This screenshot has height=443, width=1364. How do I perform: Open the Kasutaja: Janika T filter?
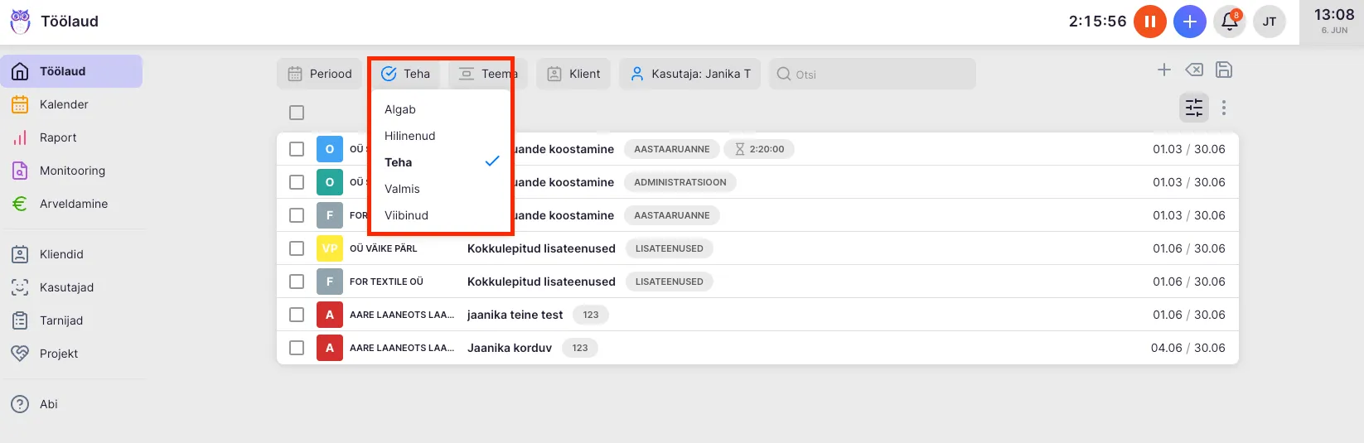690,74
